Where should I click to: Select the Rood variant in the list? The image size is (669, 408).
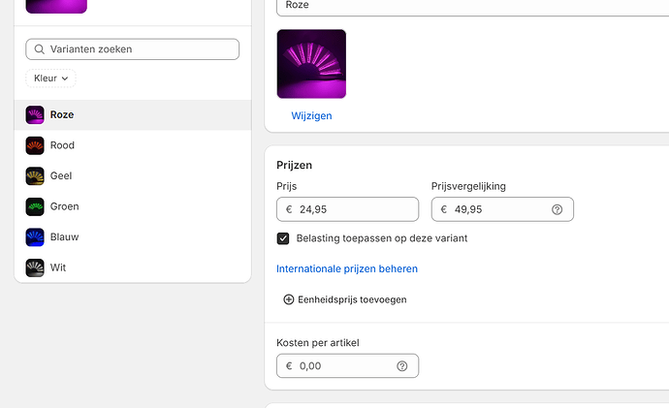(62, 145)
